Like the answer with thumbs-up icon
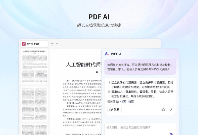 tap(163, 109)
